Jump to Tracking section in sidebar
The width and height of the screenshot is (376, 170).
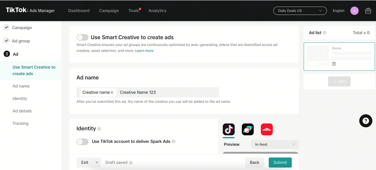click(20, 124)
